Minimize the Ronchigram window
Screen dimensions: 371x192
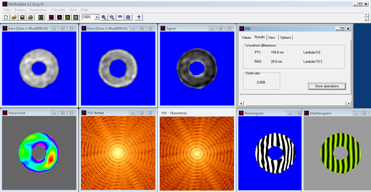click(290, 113)
